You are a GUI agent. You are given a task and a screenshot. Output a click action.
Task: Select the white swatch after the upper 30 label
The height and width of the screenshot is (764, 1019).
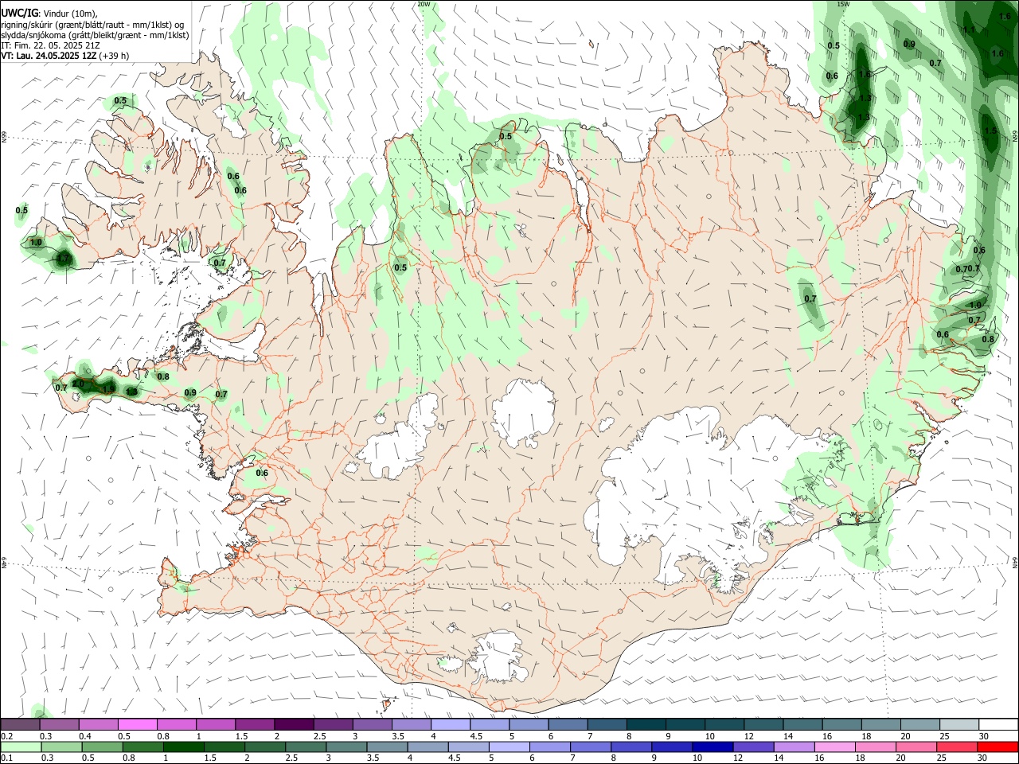pyautogui.click(x=998, y=725)
